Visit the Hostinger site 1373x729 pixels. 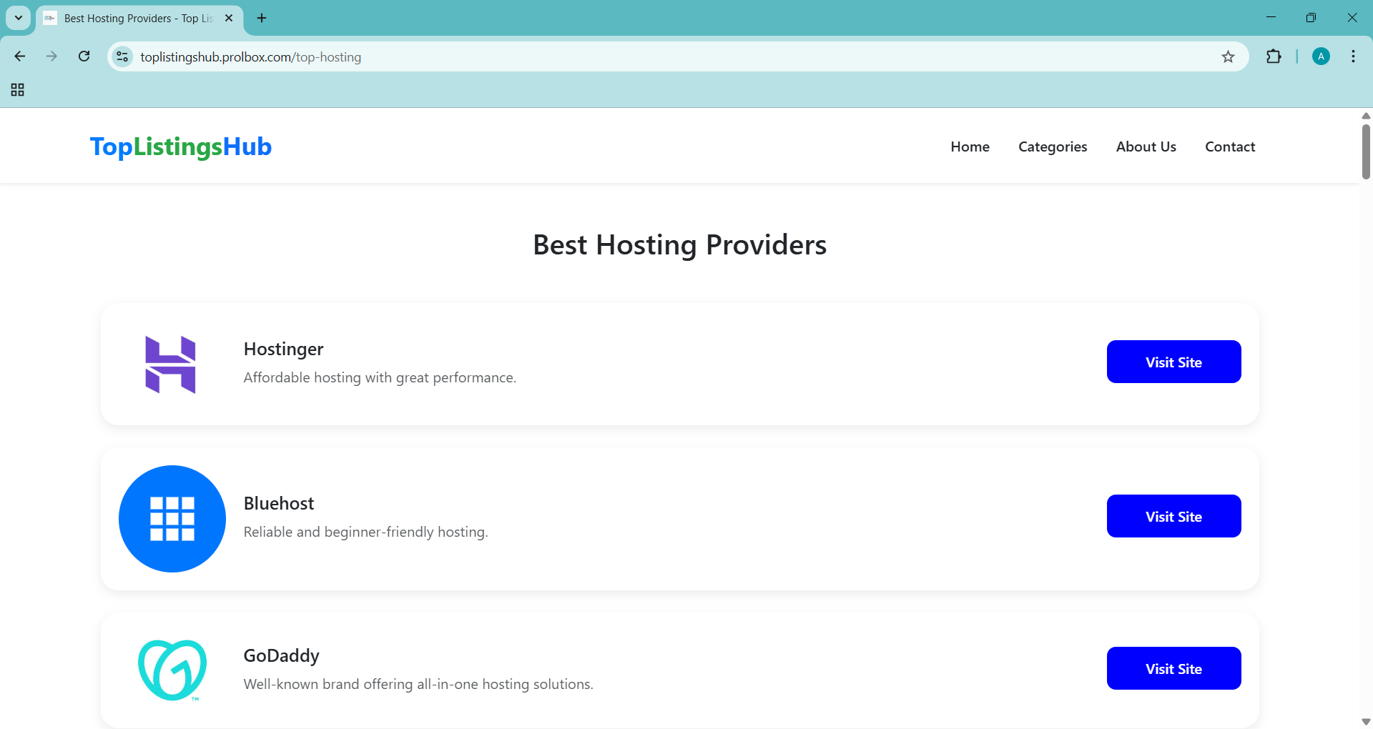pos(1173,362)
